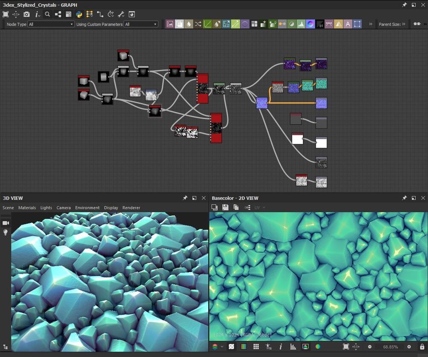Zoom out 2D view with minus button

click(x=370, y=347)
